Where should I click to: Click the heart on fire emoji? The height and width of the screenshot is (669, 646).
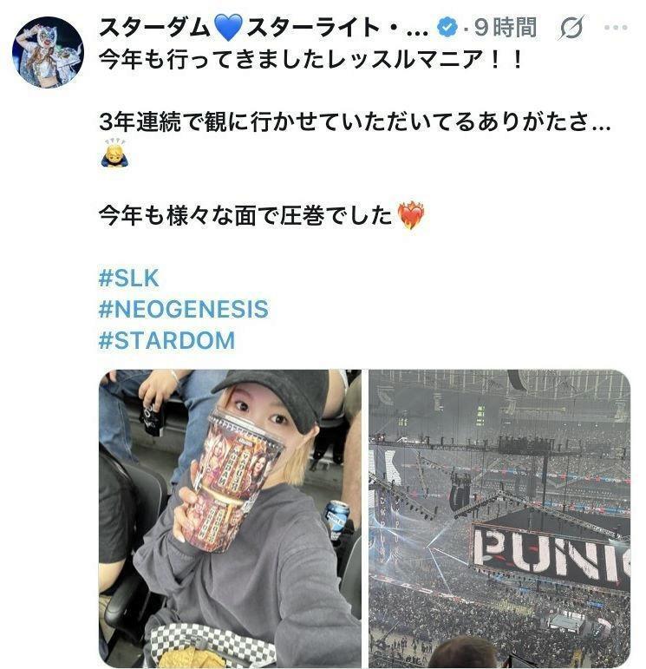pyautogui.click(x=411, y=216)
